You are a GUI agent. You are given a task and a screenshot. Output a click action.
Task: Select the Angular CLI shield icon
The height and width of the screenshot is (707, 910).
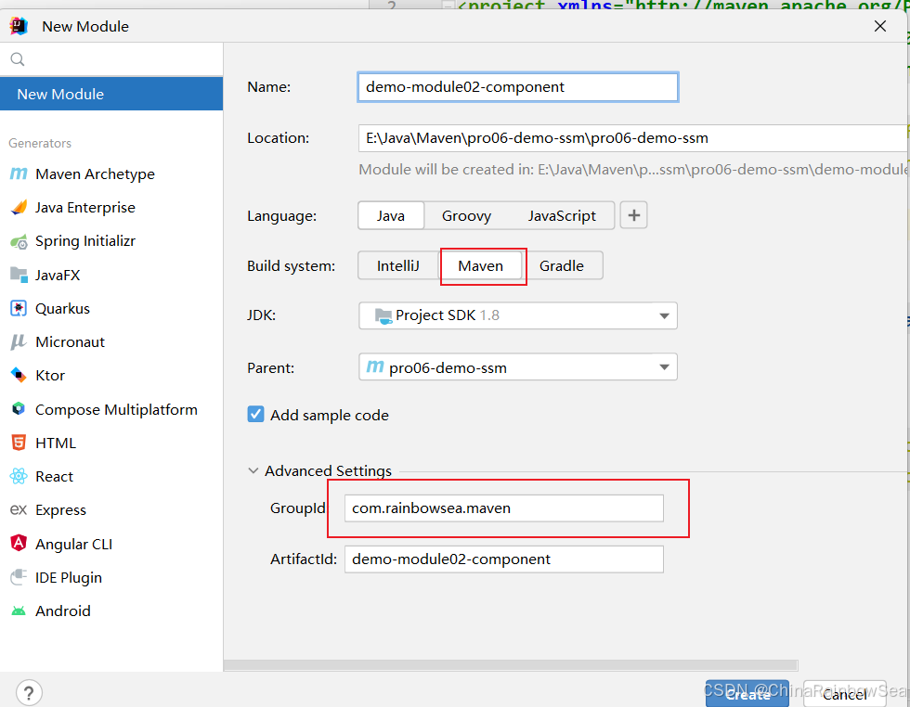click(x=19, y=544)
